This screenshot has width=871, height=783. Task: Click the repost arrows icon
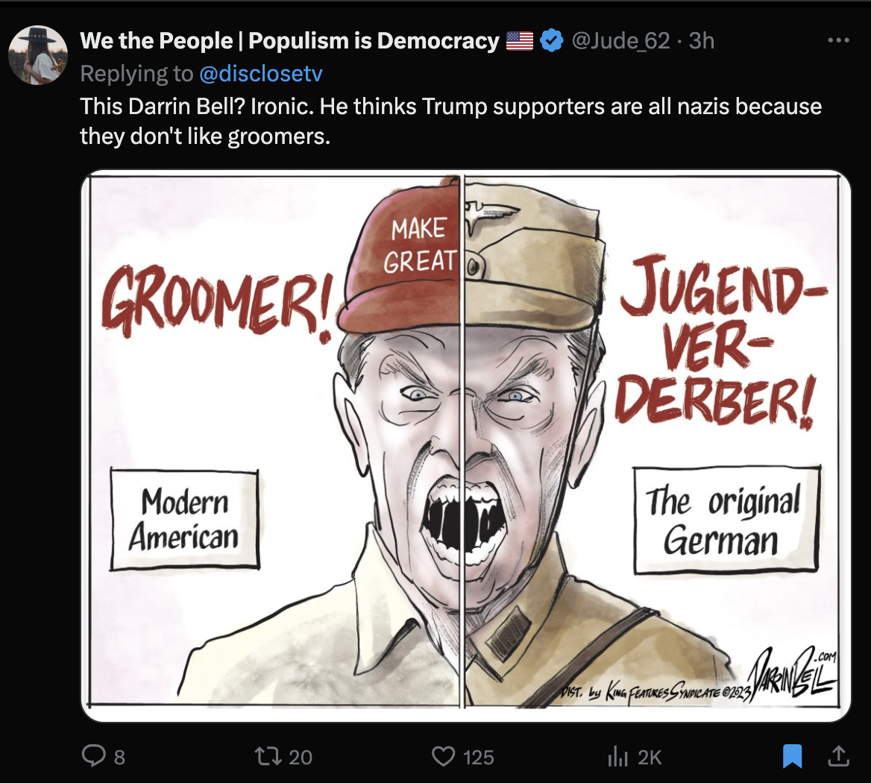click(268, 756)
